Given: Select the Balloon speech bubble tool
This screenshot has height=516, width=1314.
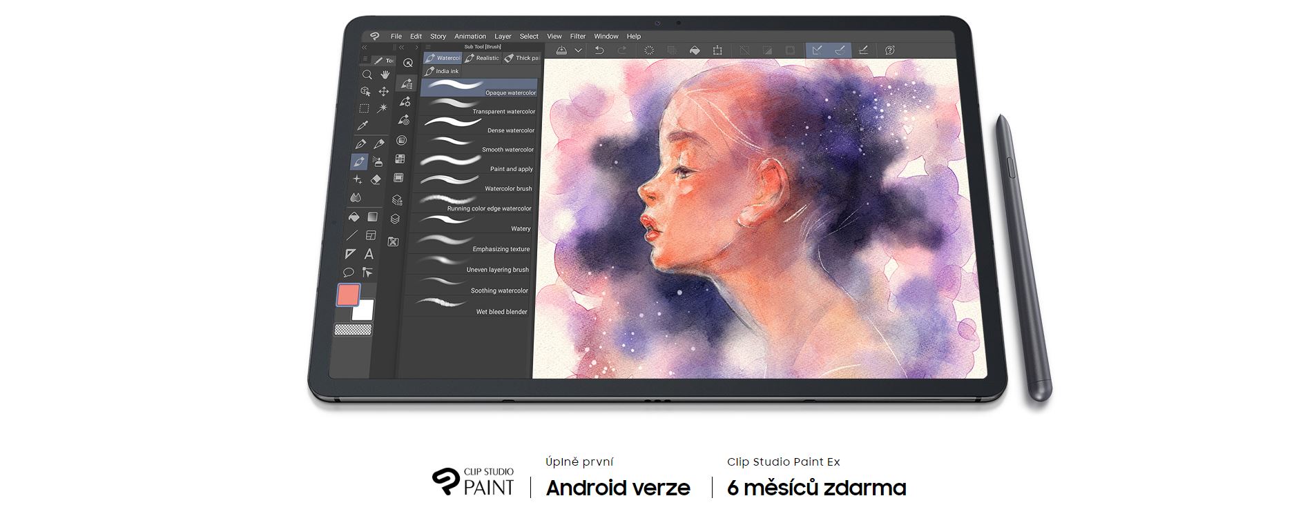Looking at the screenshot, I should [x=349, y=272].
